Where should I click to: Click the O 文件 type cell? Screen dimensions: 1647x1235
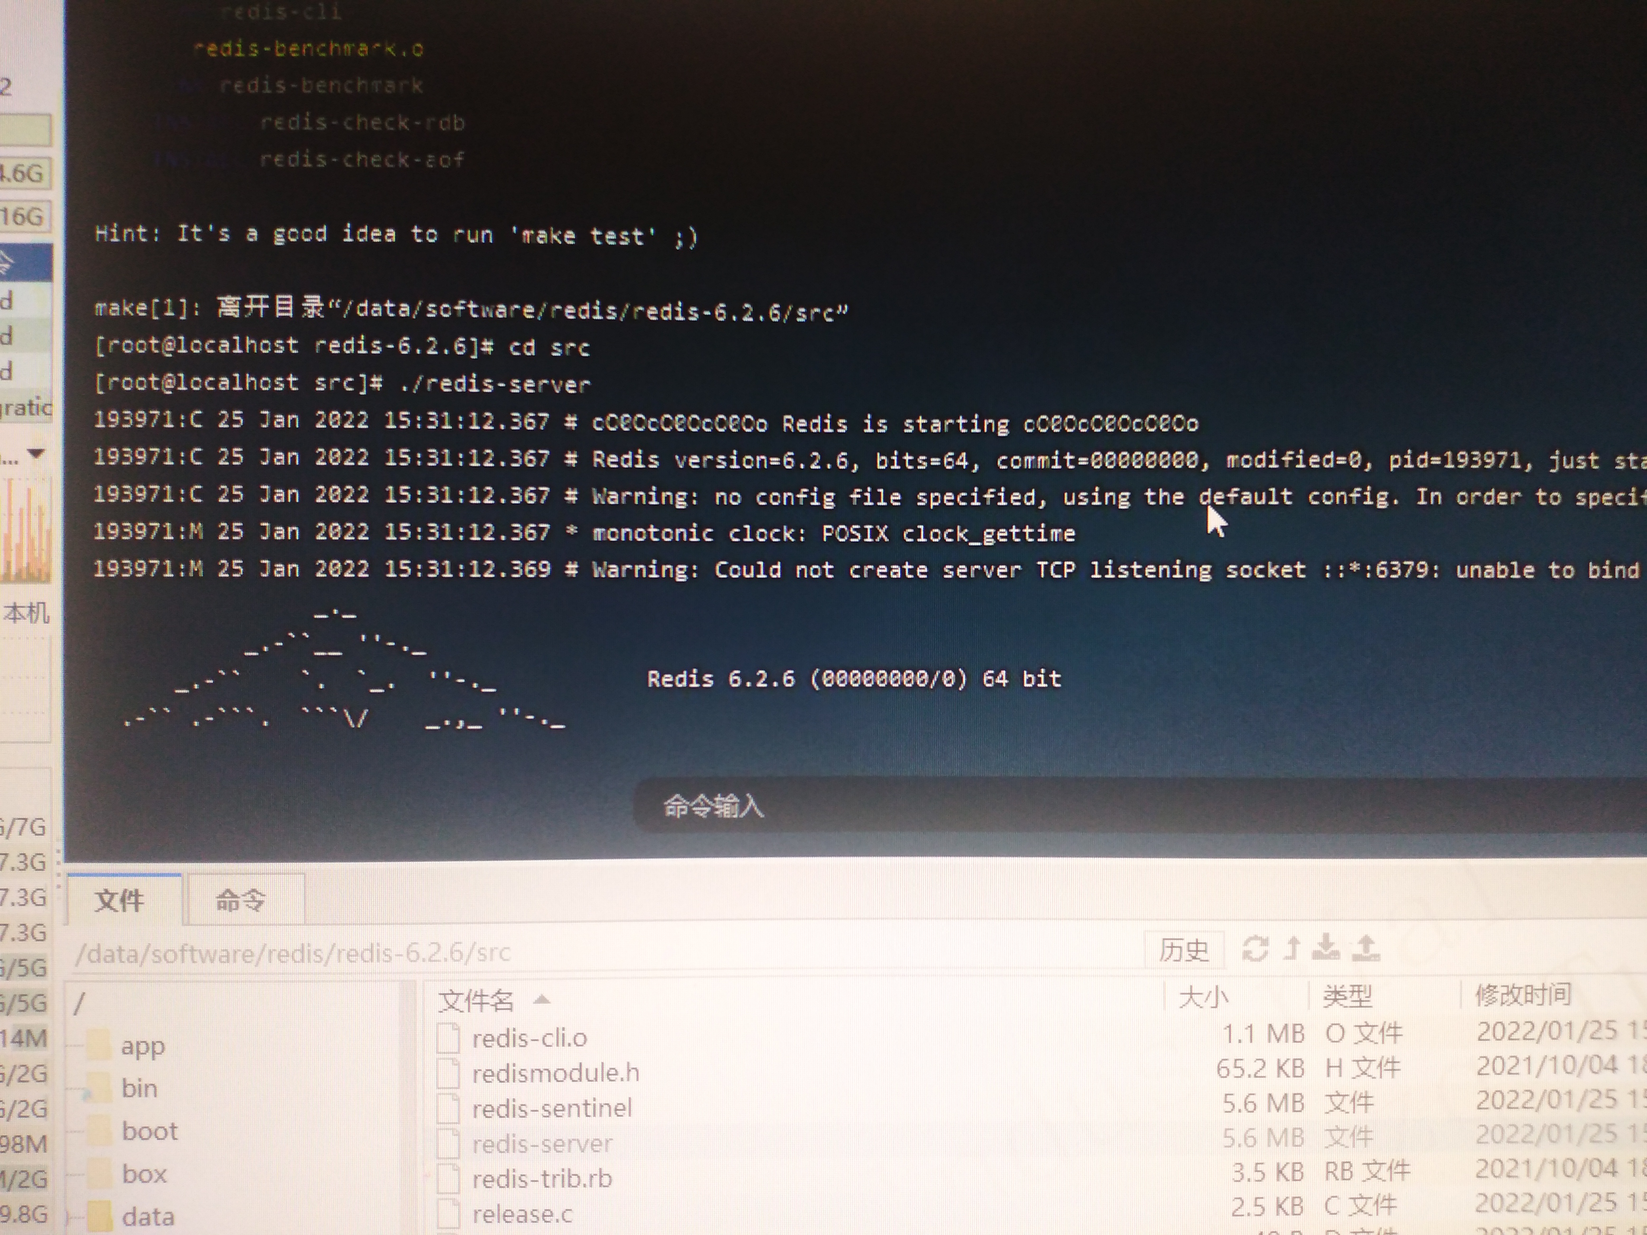1363,1032
